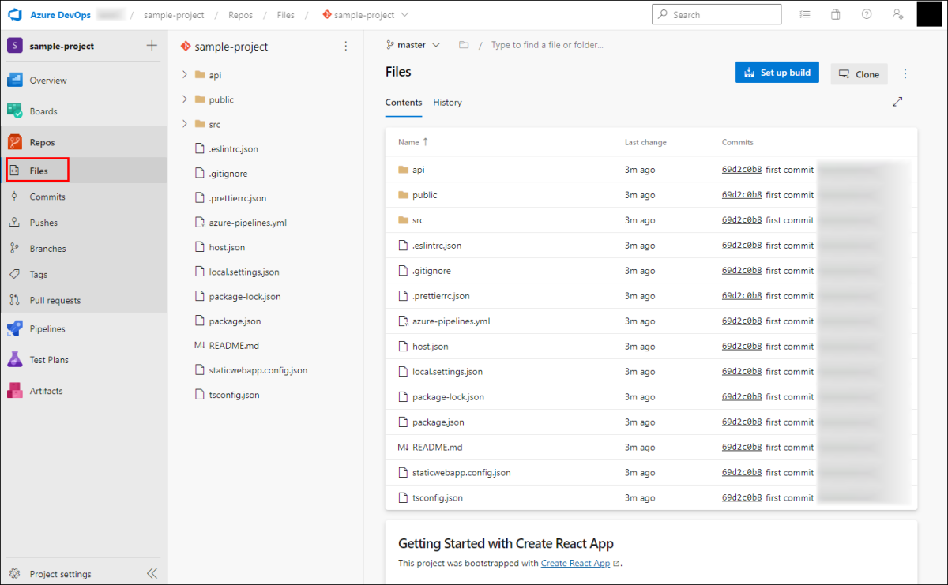This screenshot has width=948, height=585.
Task: Open azure-pipelines.yml in the tree
Action: 247,223
